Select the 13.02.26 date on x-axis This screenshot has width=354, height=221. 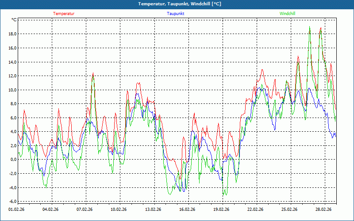click(x=153, y=210)
